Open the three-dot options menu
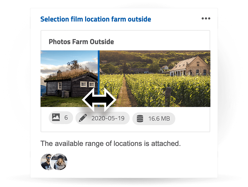248x187 pixels. click(x=206, y=19)
